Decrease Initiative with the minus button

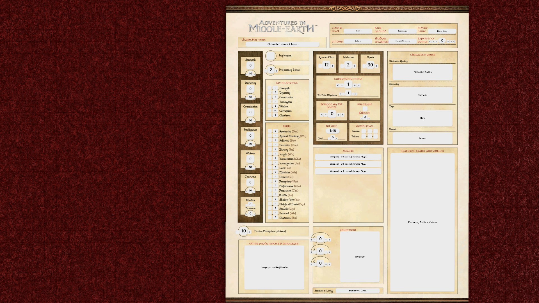pyautogui.click(x=342, y=66)
